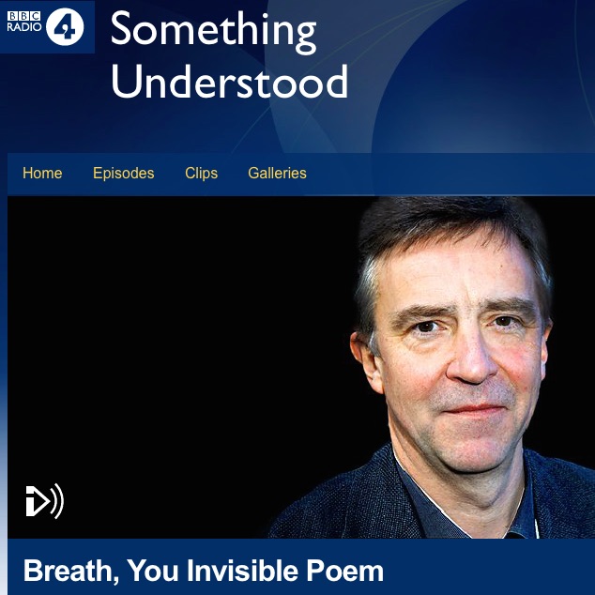Open the Clips tab
Image resolution: width=595 pixels, height=595 pixels.
[x=201, y=173]
